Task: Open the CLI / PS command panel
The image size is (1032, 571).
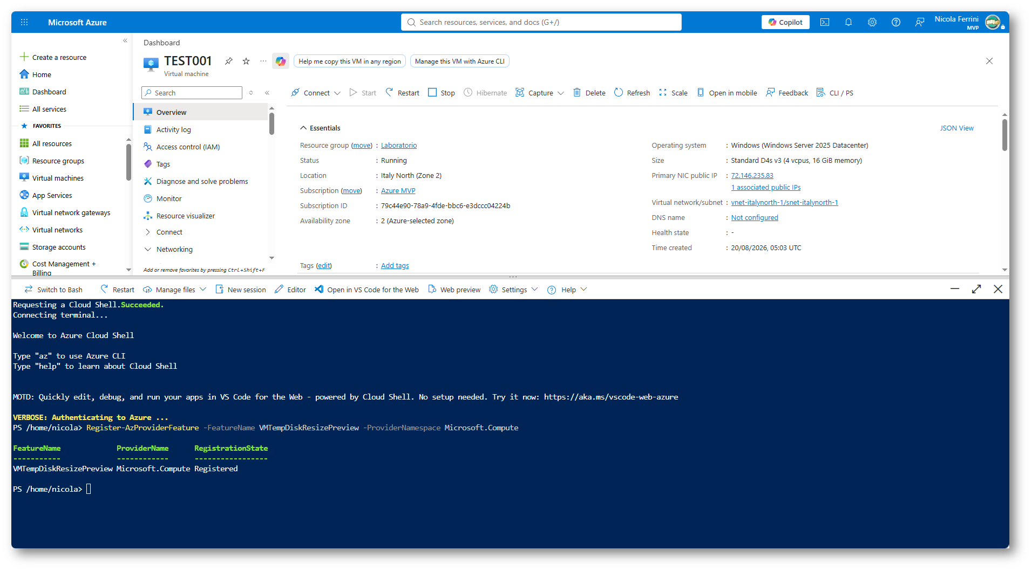Action: click(835, 93)
